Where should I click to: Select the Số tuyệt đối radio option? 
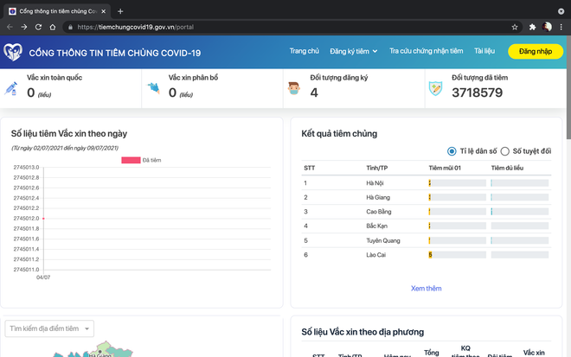tap(505, 151)
